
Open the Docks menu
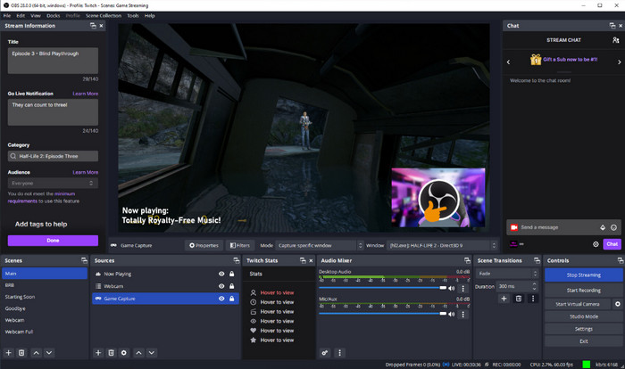[54, 15]
